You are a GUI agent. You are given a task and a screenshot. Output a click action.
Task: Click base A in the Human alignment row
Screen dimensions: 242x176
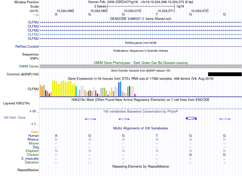pyautogui.click(x=56, y=136)
